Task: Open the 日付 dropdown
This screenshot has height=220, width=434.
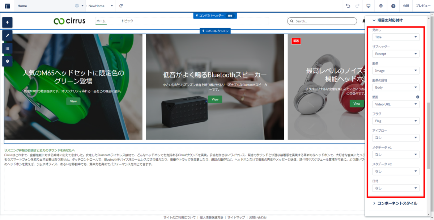Action: pos(396,188)
